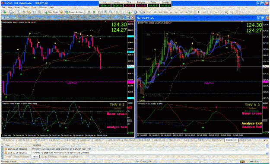Image resolution: width=270 pixels, height=164 pixels.
Task: Select the M1 timeframe button
Action: click(150, 12)
